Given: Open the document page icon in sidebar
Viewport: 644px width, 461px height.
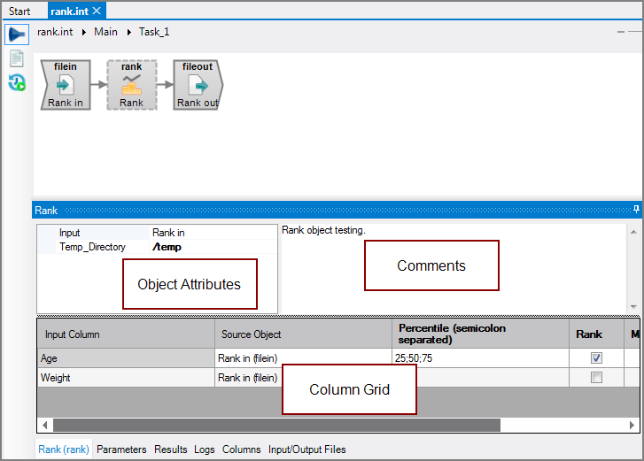Looking at the screenshot, I should tap(16, 58).
